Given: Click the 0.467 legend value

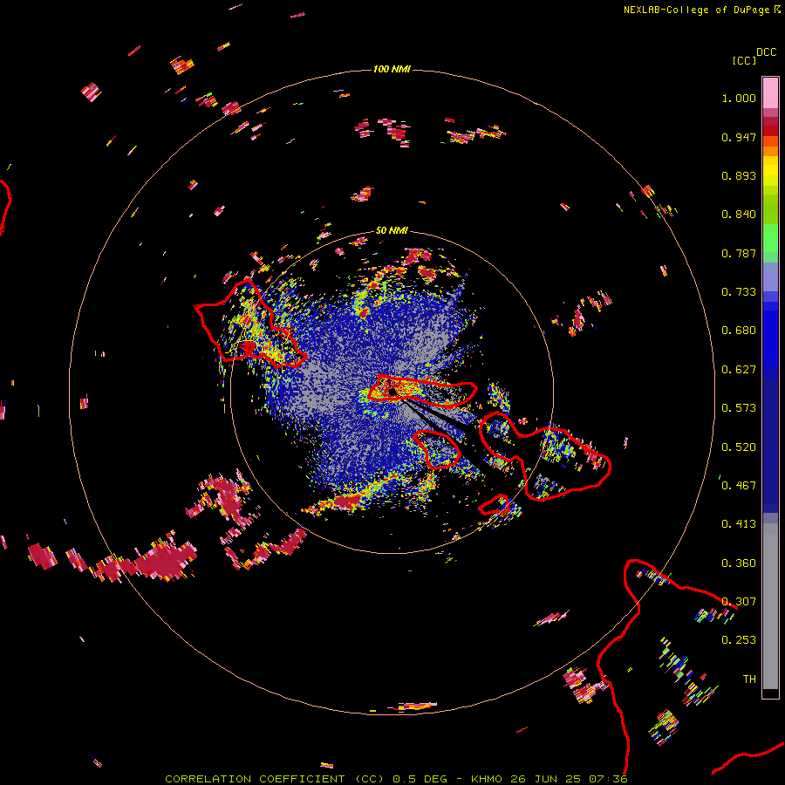Looking at the screenshot, I should click(x=739, y=486).
